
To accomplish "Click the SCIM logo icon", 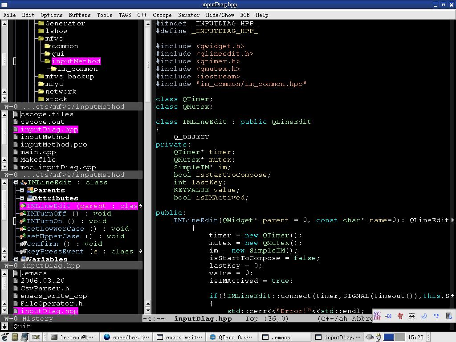I will [x=377, y=316].
